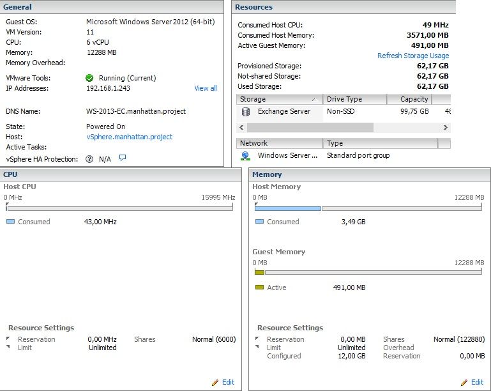The height and width of the screenshot is (391, 491).
Task: Click the pencil icon in Memory panel
Action: [x=464, y=382]
